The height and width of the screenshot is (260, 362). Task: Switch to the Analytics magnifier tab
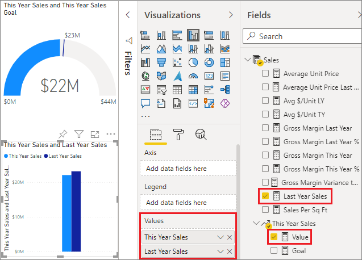point(201,135)
